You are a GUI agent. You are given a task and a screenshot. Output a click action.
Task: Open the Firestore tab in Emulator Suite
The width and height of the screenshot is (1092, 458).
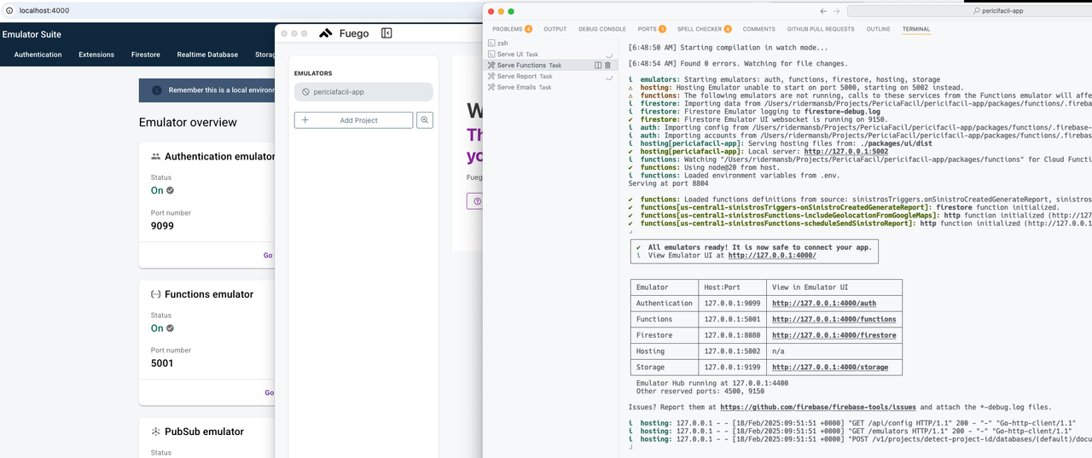(146, 55)
